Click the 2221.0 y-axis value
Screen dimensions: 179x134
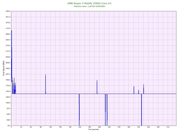pyautogui.click(x=8, y=74)
